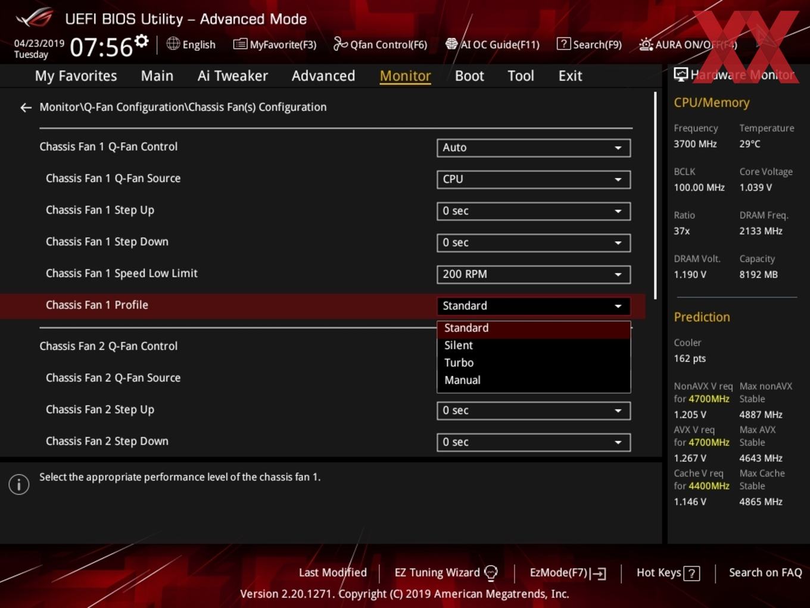Open MyFavorite(F3) list icon
The width and height of the screenshot is (810, 608).
(240, 44)
